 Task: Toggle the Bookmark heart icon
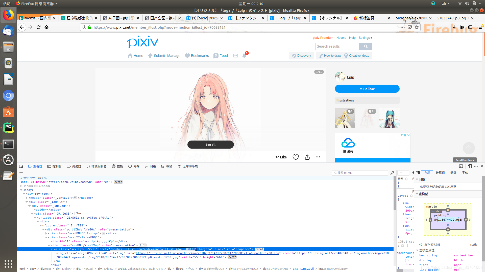pos(295,157)
